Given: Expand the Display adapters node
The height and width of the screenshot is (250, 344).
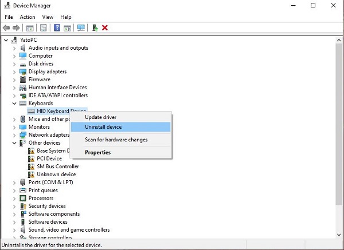Looking at the screenshot, I should (15, 72).
